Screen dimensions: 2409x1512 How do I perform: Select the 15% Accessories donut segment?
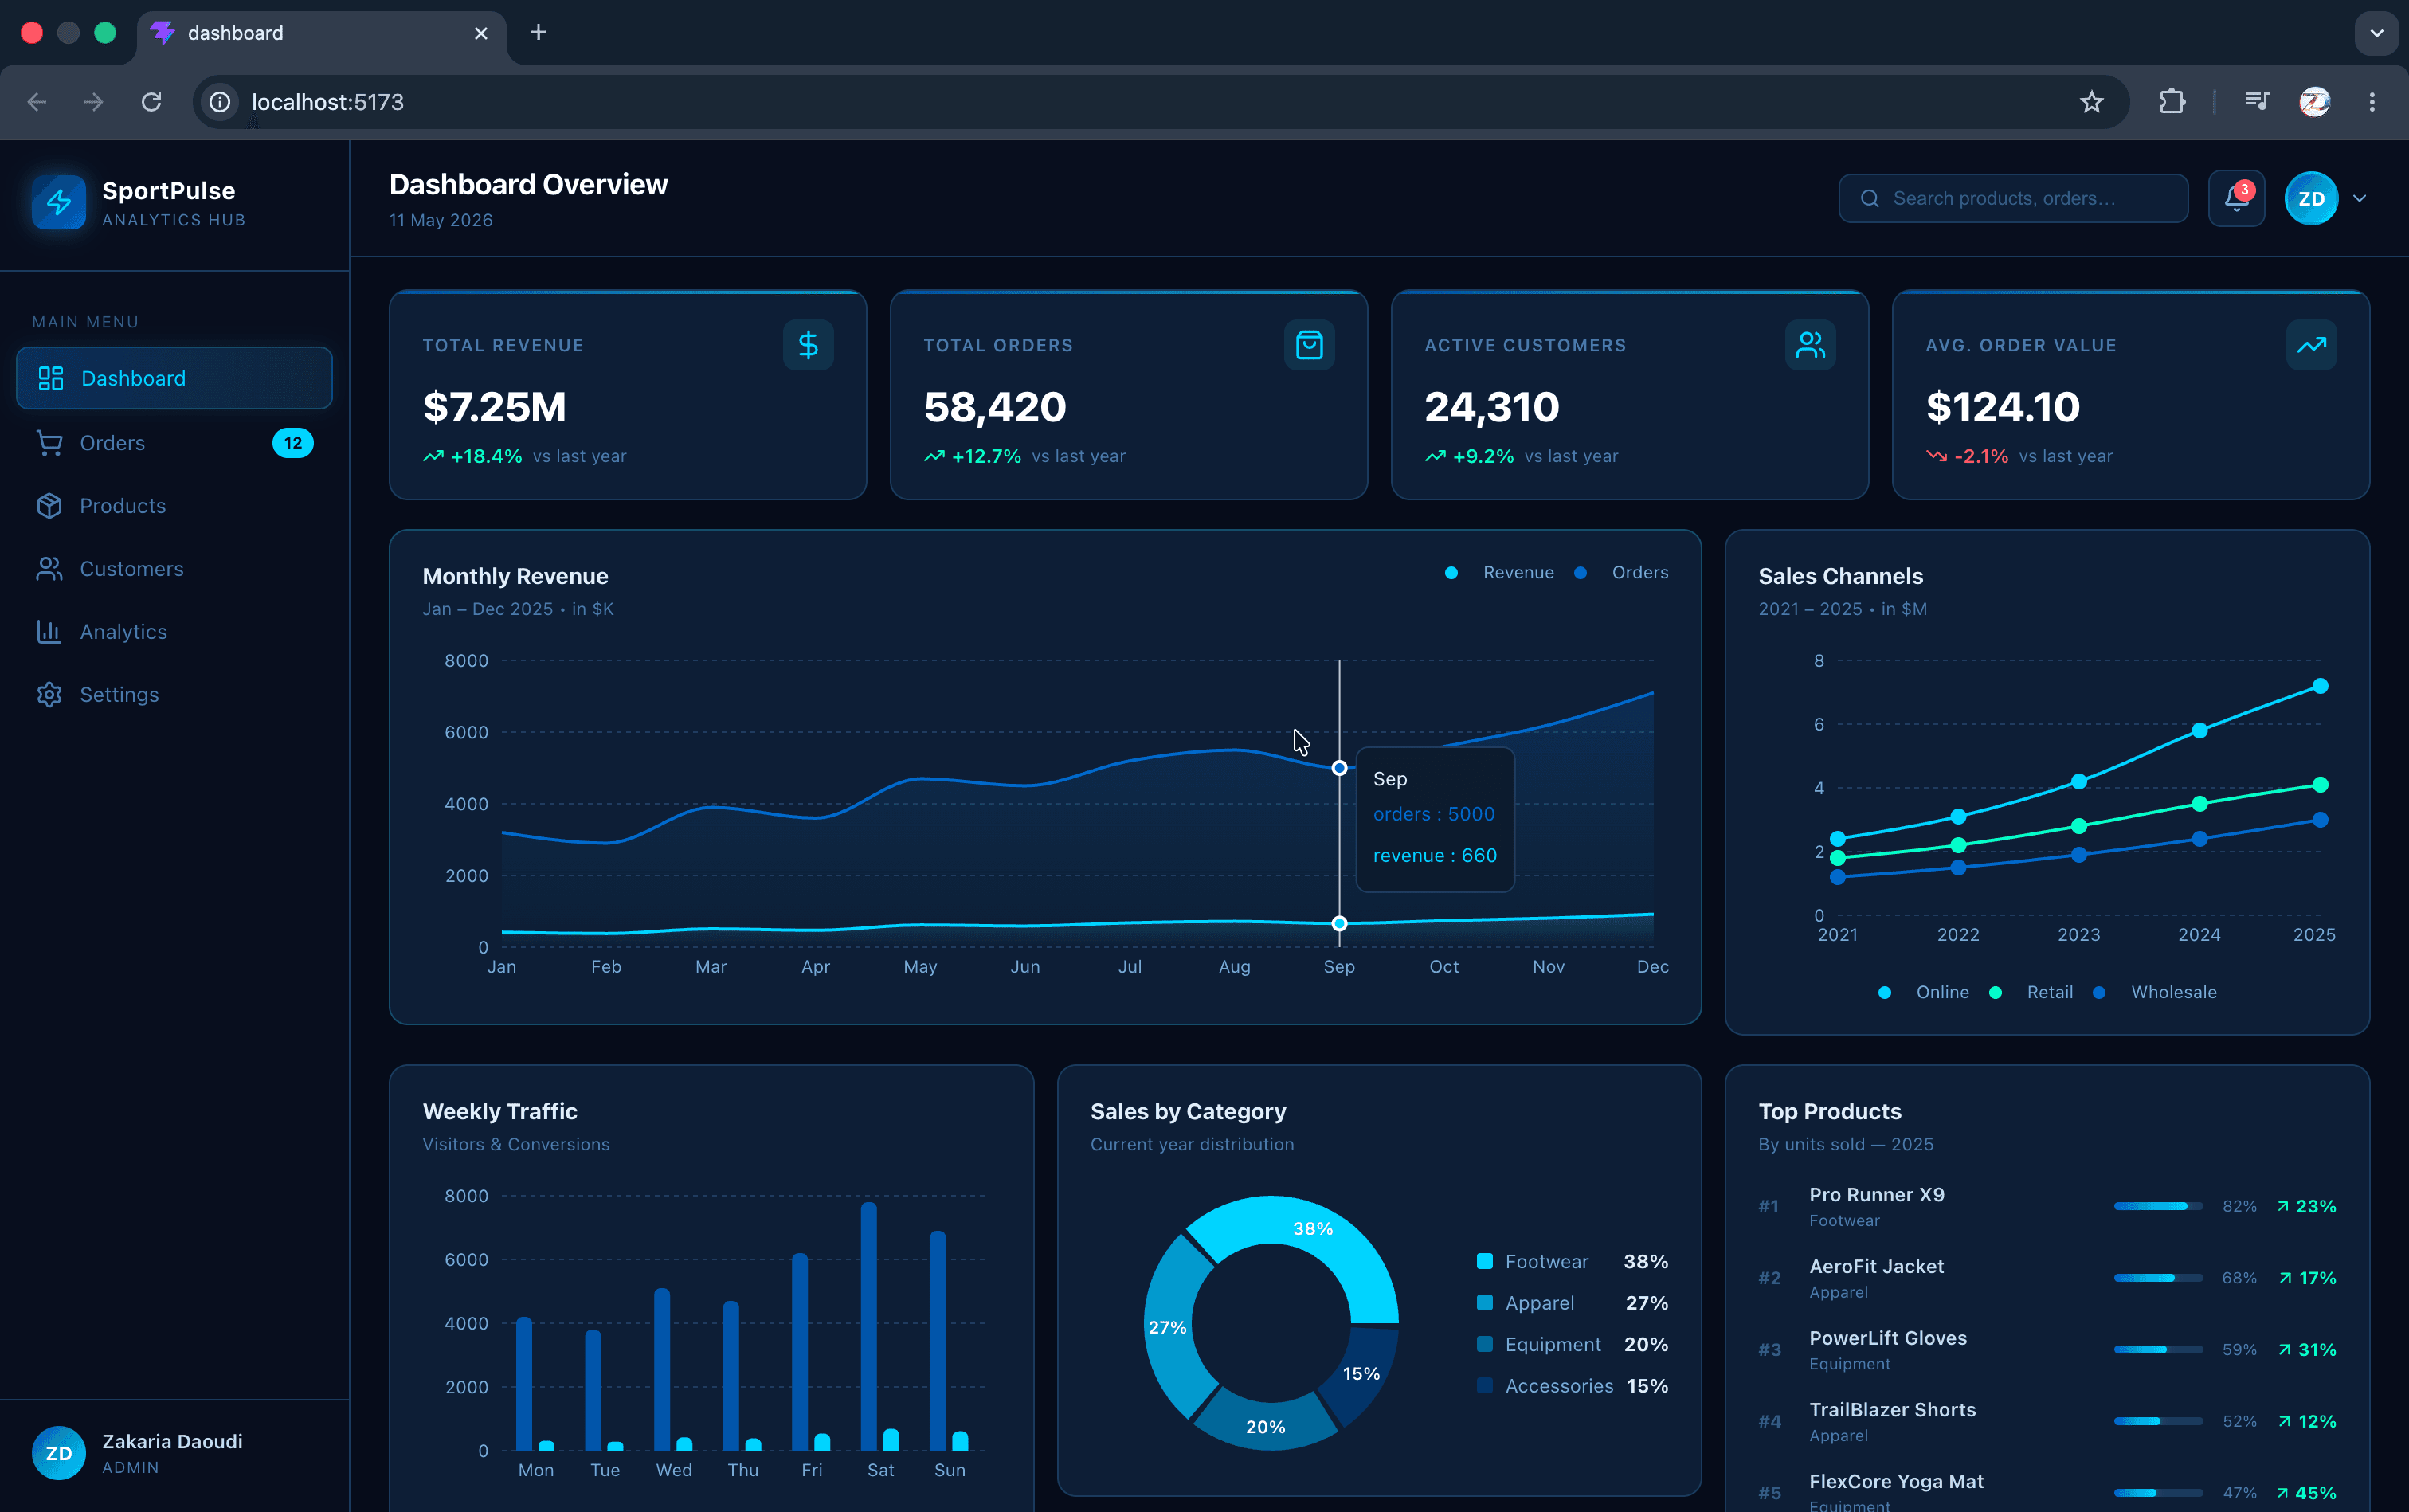click(x=1362, y=1373)
